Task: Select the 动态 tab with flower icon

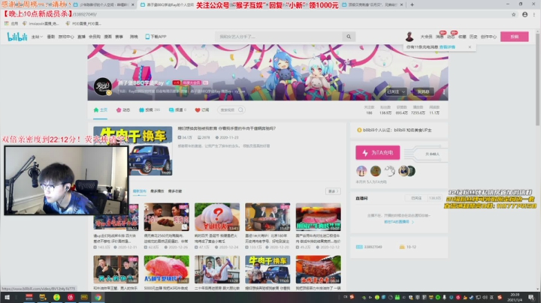Action: click(122, 110)
